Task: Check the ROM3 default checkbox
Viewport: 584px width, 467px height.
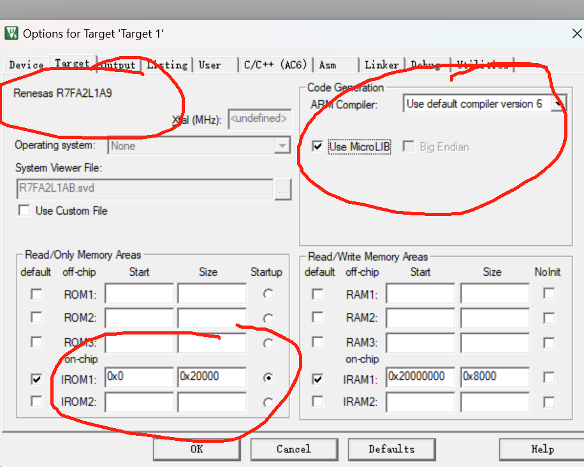Action: tap(36, 342)
